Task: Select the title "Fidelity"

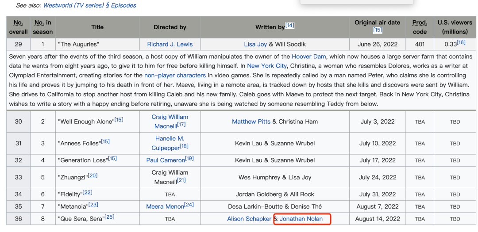Action: point(70,194)
